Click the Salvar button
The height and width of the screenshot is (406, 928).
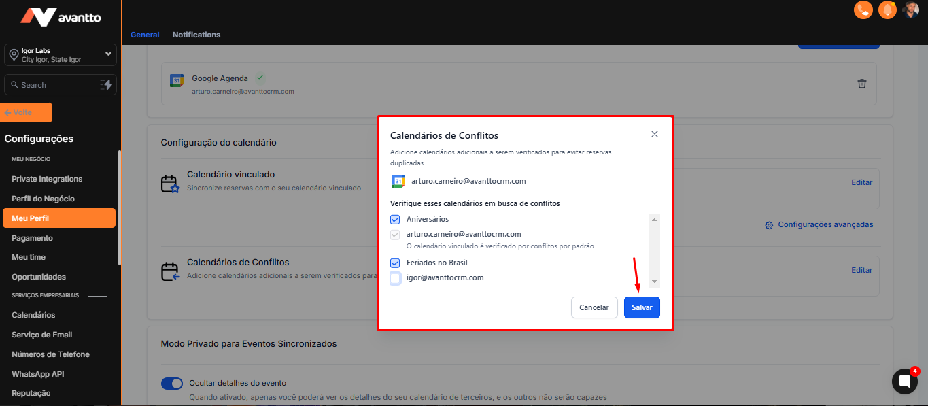tap(641, 307)
